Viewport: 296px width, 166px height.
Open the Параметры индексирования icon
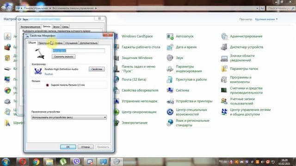[x=170, y=69]
